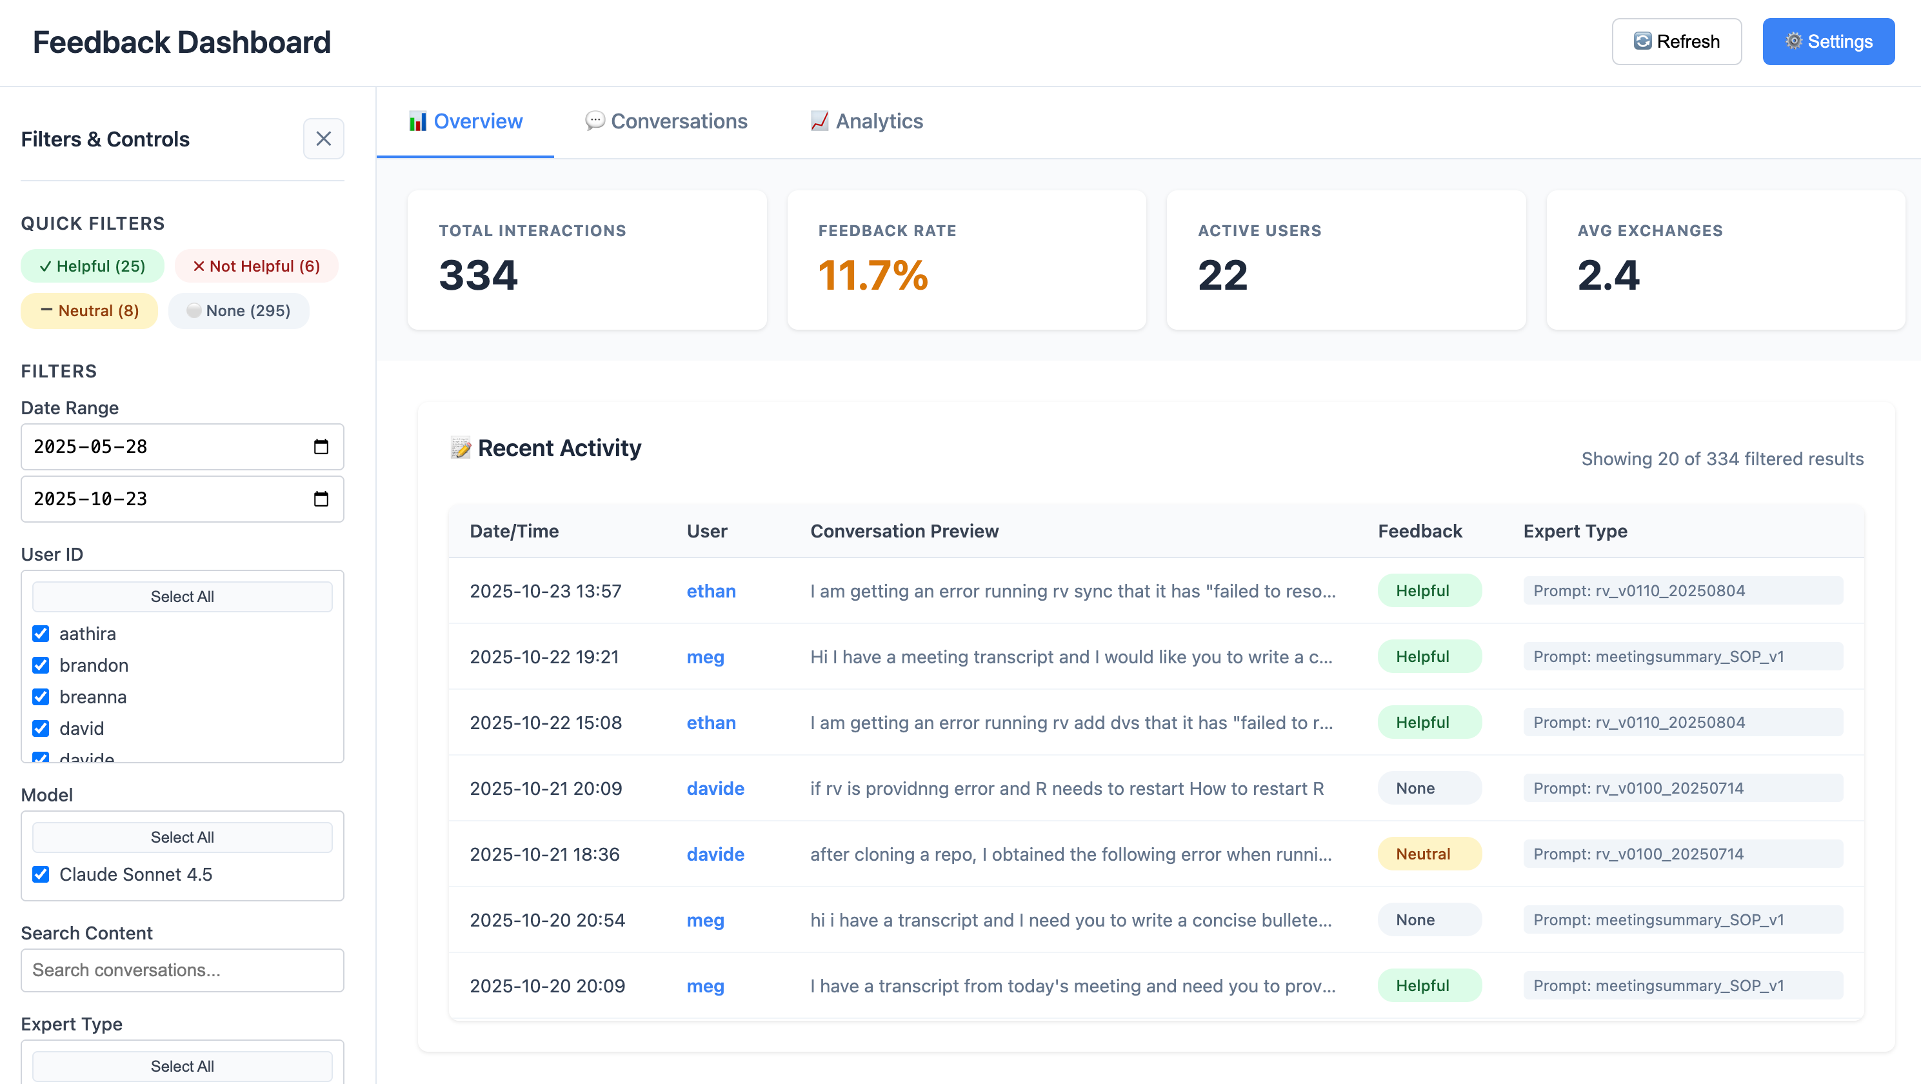The image size is (1921, 1084).
Task: Uncheck the brandon user checkbox
Action: [41, 665]
